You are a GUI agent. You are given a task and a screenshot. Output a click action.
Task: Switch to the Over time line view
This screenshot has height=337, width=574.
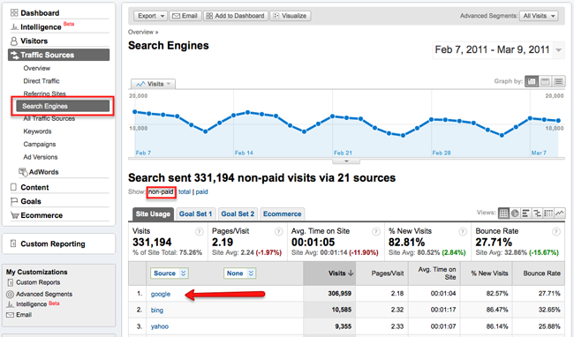point(559,213)
